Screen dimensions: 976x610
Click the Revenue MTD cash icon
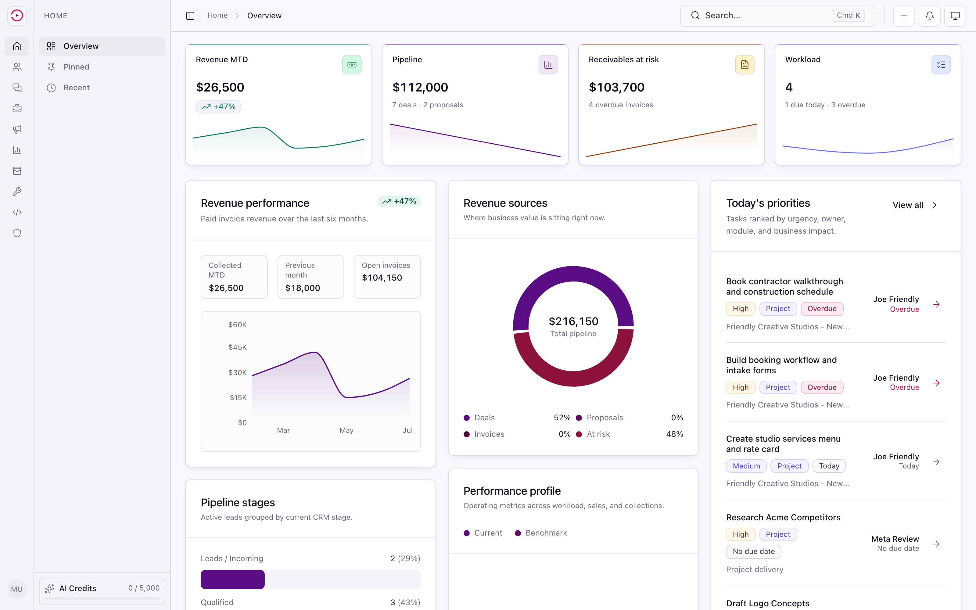coord(352,65)
